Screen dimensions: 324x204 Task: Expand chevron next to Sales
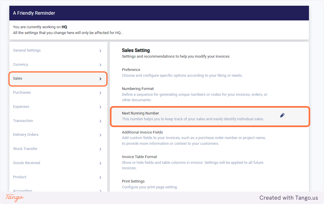point(100,79)
